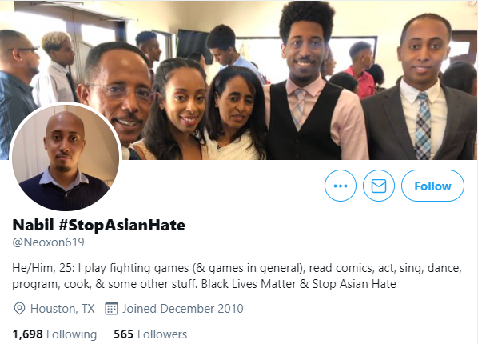478x344 pixels.
Task: Follow the Nabil profile
Action: (432, 186)
